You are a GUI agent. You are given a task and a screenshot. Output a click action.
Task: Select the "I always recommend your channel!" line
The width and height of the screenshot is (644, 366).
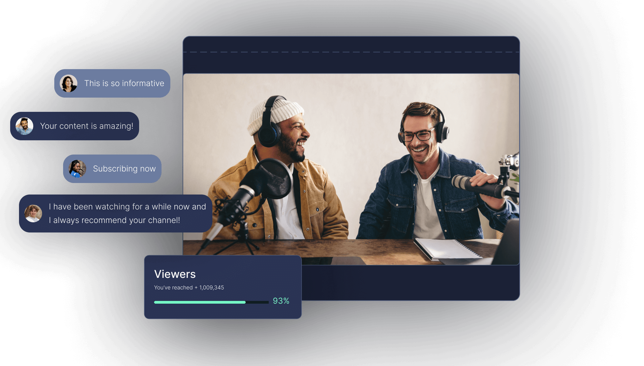pyautogui.click(x=114, y=220)
